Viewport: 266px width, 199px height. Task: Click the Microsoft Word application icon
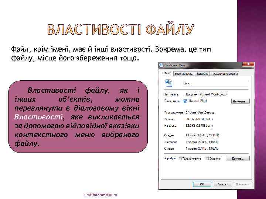(185, 101)
